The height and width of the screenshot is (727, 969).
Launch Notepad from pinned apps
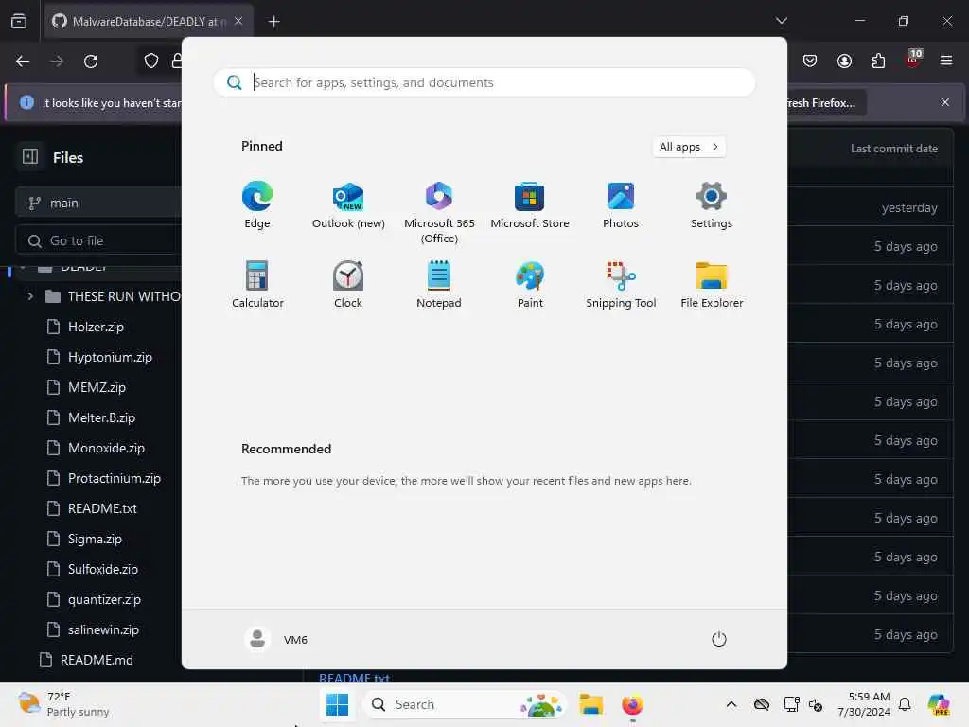pyautogui.click(x=439, y=284)
